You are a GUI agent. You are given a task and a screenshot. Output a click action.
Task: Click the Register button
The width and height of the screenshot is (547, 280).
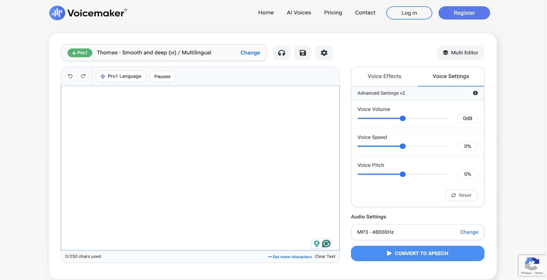(464, 13)
